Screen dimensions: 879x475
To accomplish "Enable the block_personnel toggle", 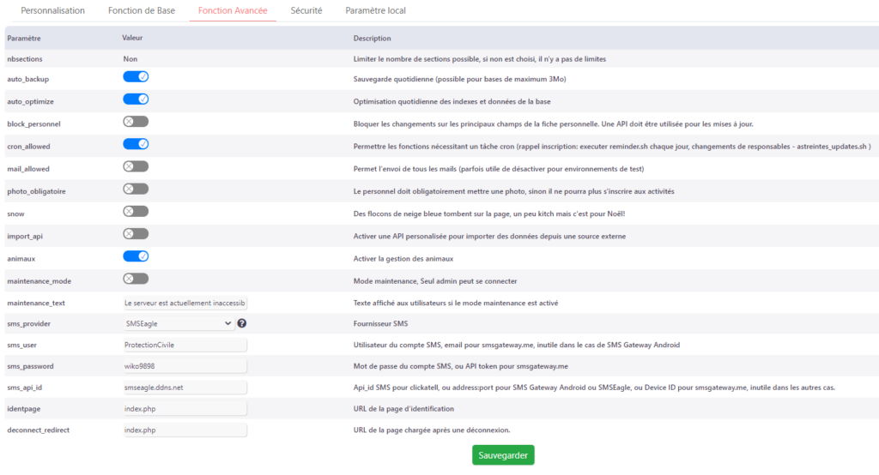I will pyautogui.click(x=136, y=122).
